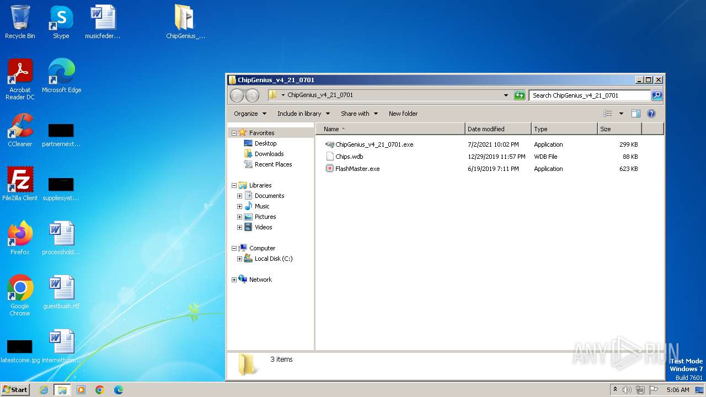Launch Firefox from the desktop
Viewport: 706px width, 397px height.
tap(20, 238)
